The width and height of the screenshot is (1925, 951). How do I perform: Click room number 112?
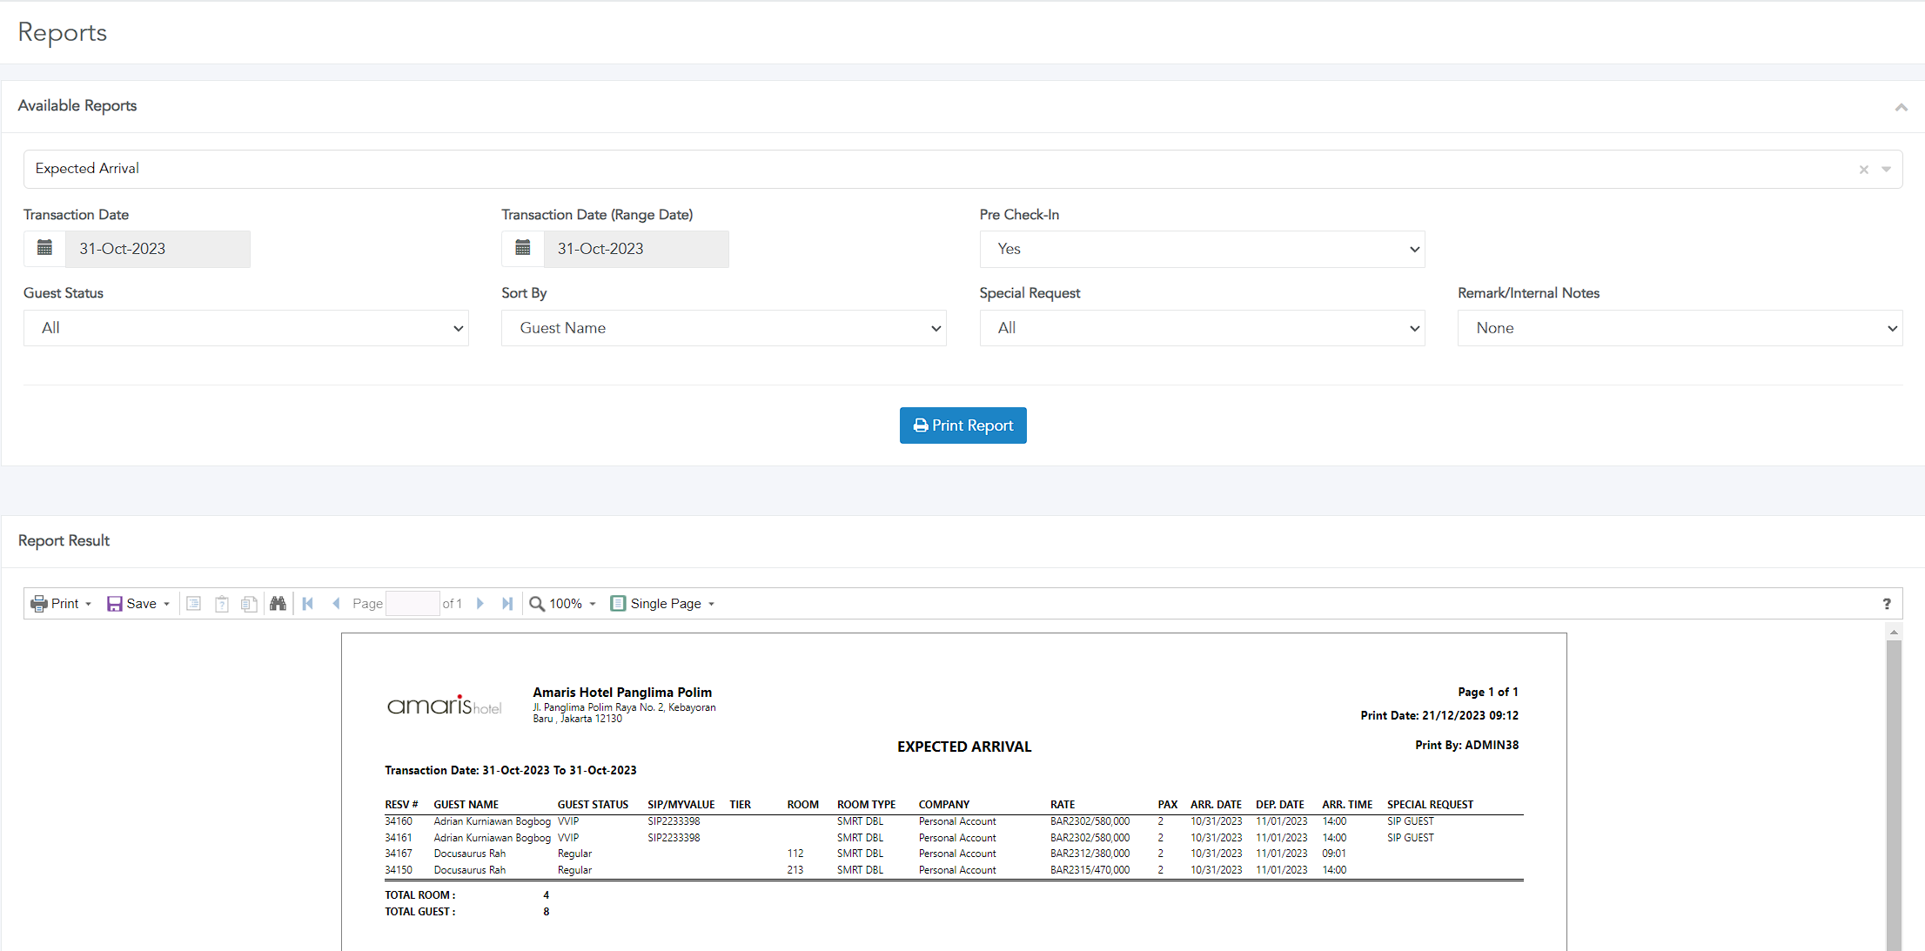(795, 854)
